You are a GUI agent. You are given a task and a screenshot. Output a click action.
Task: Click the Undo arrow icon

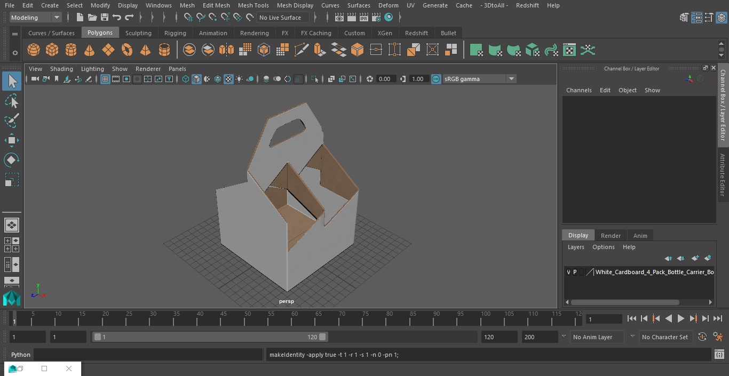117,18
